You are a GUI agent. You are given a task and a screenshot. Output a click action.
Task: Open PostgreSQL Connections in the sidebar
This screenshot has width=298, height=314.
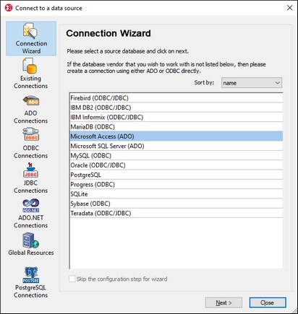coord(30,283)
